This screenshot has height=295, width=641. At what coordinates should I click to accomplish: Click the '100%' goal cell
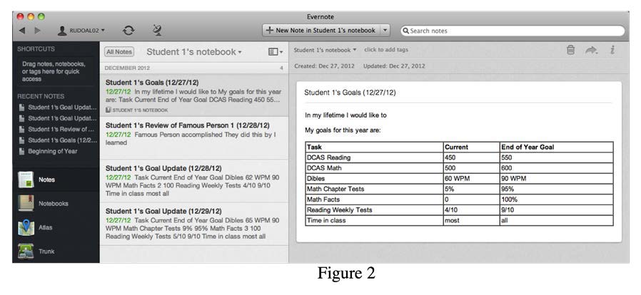(x=556, y=200)
